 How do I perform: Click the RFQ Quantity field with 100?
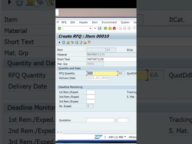click(x=102, y=73)
